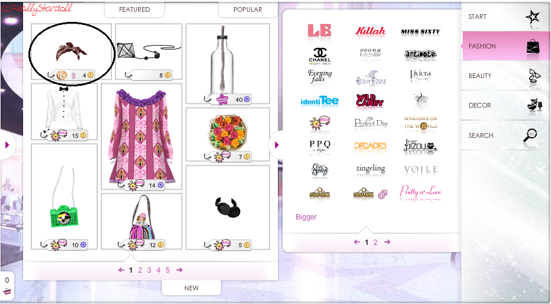Open the Stardoll store without male symbol
Image resolution: width=551 pixels, height=304 pixels.
[320, 193]
